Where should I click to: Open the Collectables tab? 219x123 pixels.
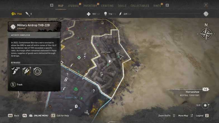pyautogui.click(x=140, y=6)
